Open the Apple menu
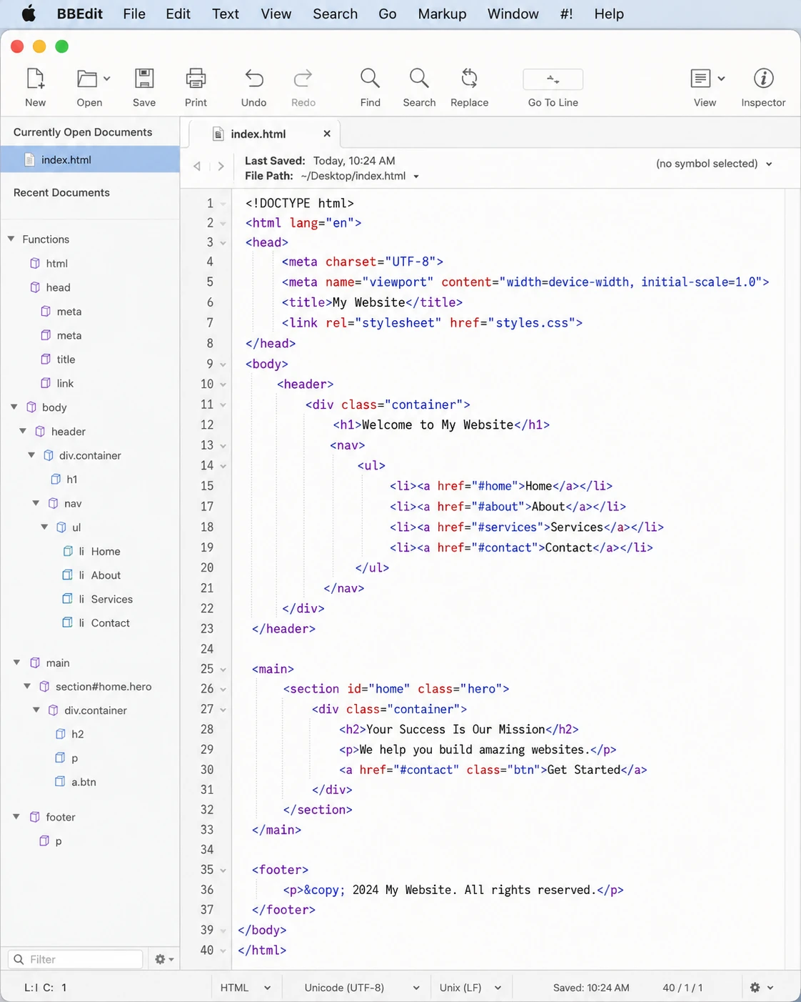 point(29,14)
